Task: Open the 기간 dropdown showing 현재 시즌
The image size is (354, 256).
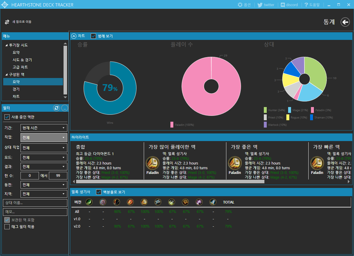Action: pos(44,128)
